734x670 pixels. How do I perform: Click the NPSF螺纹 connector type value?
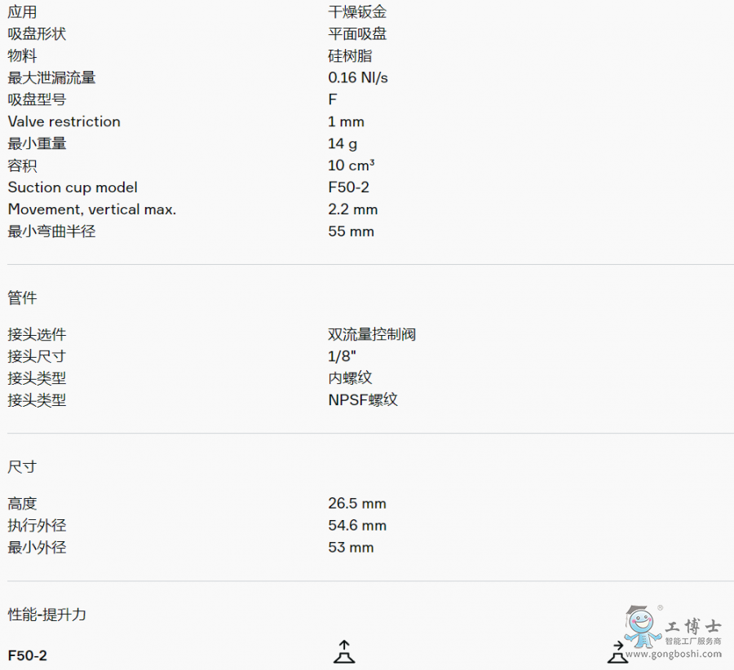pyautogui.click(x=363, y=400)
